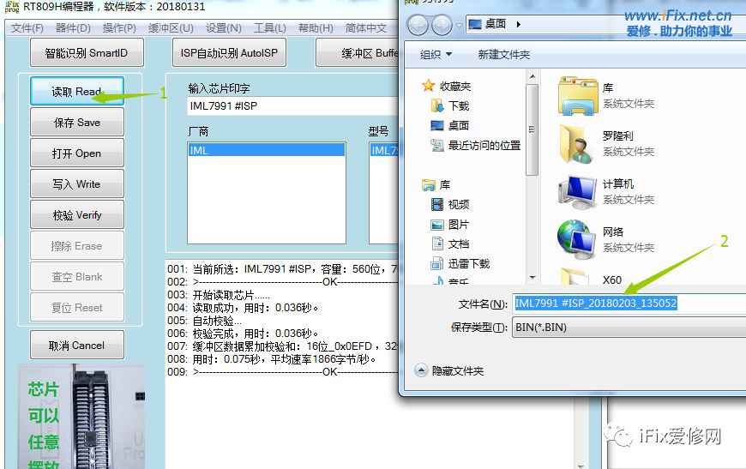The width and height of the screenshot is (746, 469).
Task: Click the 取消 Cancel button
Action: click(x=77, y=346)
